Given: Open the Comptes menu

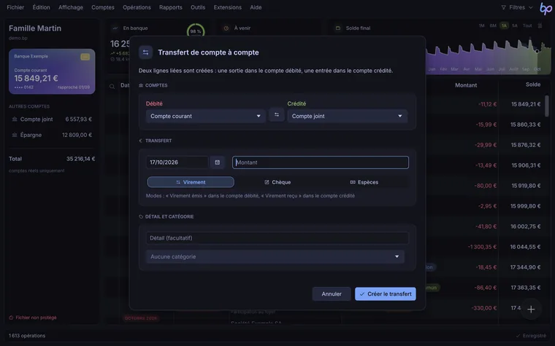Looking at the screenshot, I should 103,7.
